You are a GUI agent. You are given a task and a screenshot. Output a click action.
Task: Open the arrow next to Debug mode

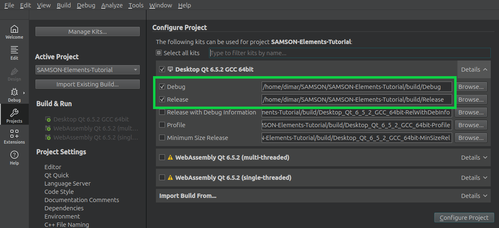[24, 93]
